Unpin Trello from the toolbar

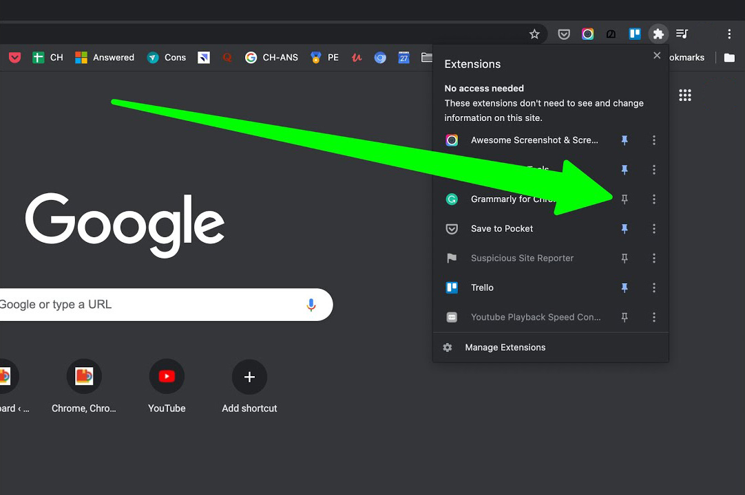coord(625,287)
